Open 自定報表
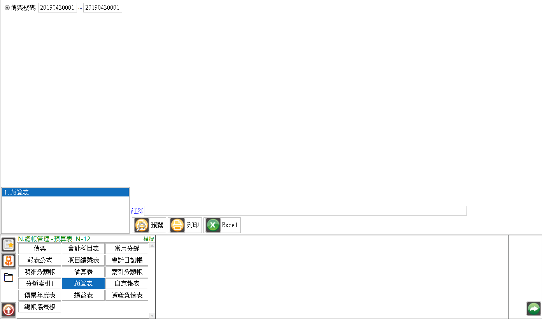This screenshot has height=319, width=542. (x=127, y=284)
